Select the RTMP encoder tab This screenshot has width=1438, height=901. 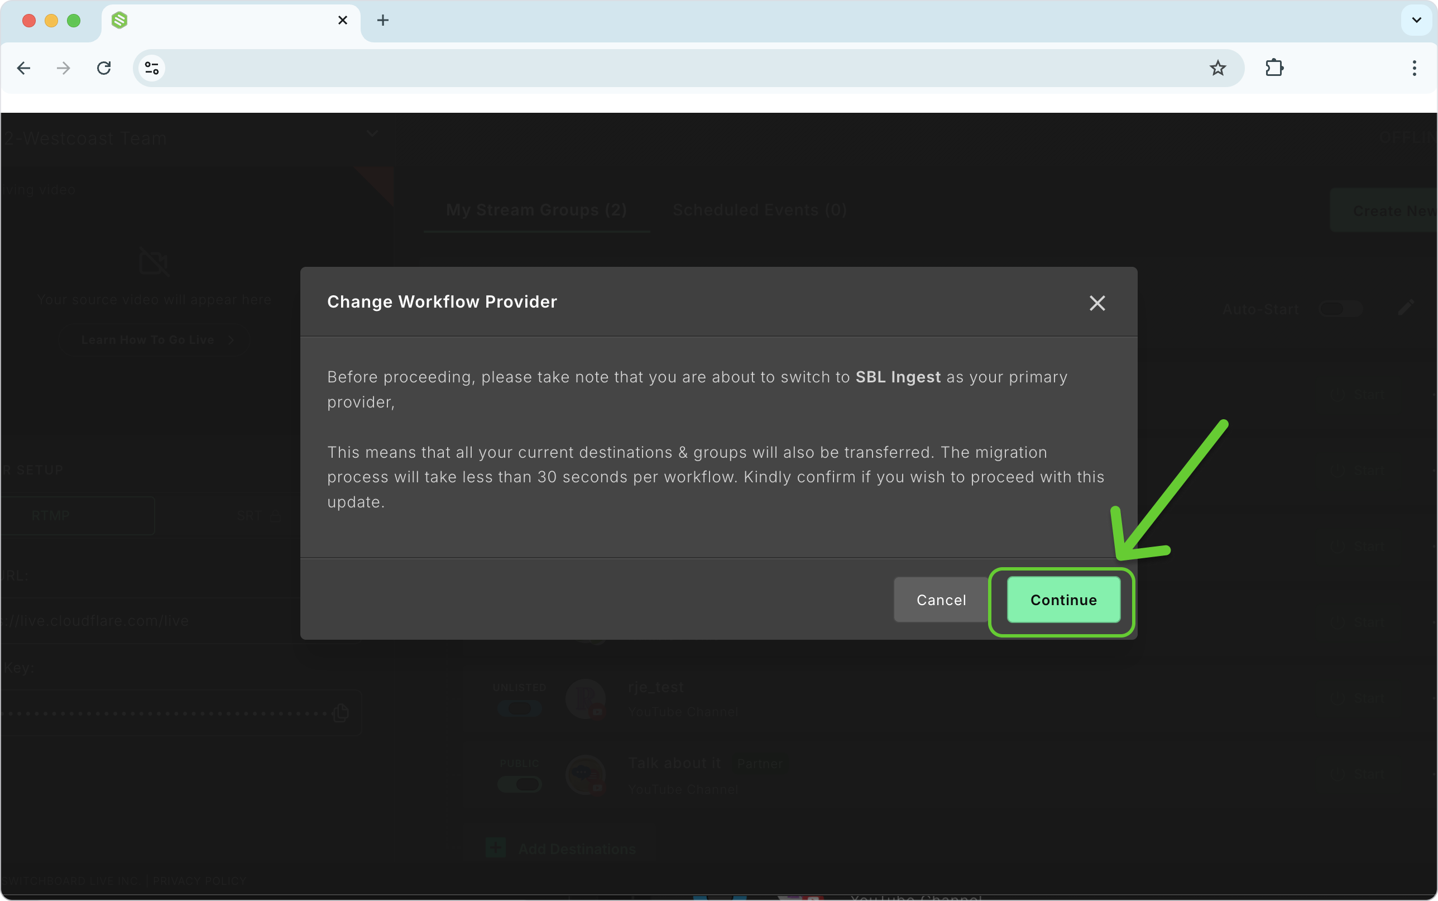[78, 515]
